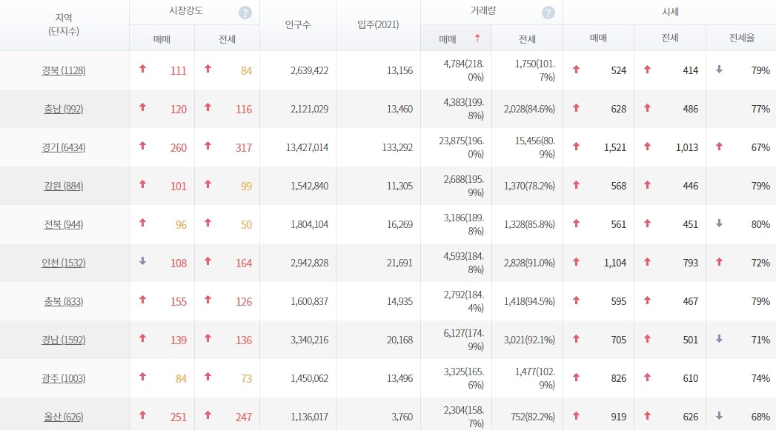
Task: Click blue down arrow in 전북 전세율 cell
Action: [x=719, y=224]
